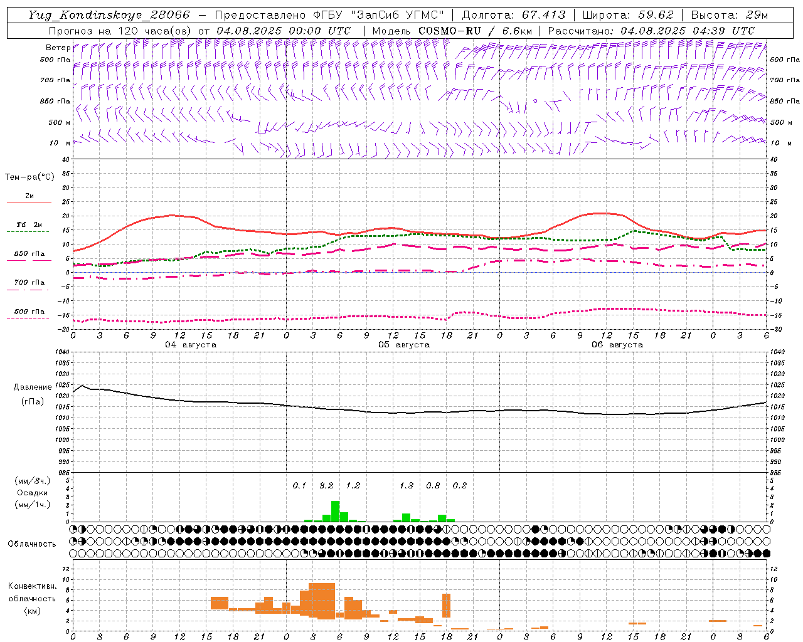Viewport: 803px width, 642px height.
Task: Click the 2м temperature legend entry
Action: [x=29, y=196]
